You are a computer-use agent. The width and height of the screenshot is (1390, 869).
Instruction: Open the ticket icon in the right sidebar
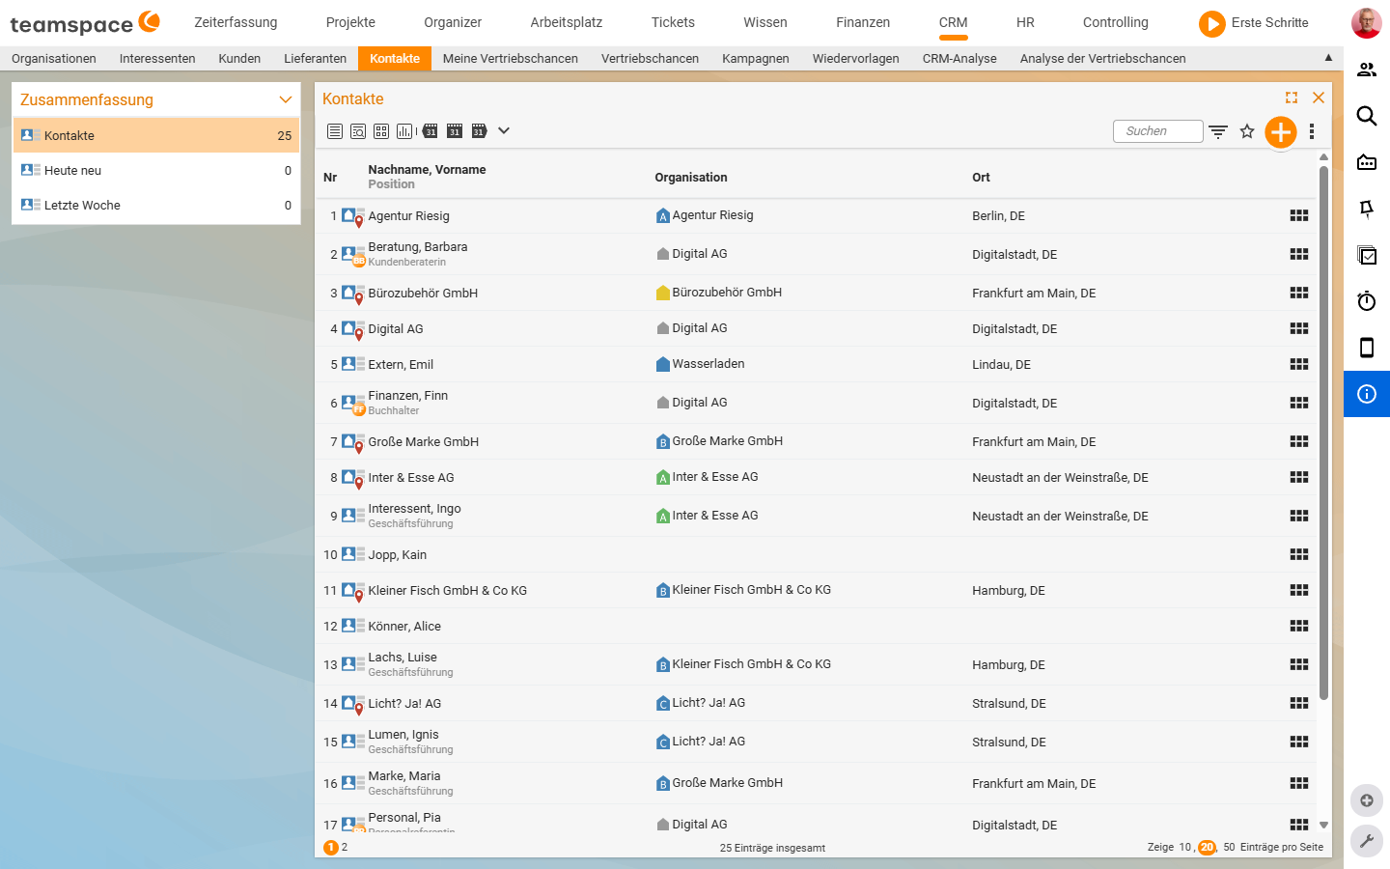(1367, 162)
